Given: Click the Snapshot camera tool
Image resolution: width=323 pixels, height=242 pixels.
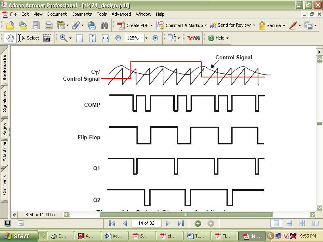Looking at the screenshot, I should (47, 38).
